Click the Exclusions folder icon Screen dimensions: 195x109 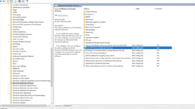84,14
